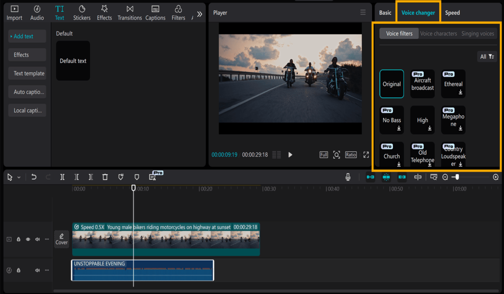
Task: Expand the hidden toolbar tabs chevron
Action: pyautogui.click(x=199, y=14)
